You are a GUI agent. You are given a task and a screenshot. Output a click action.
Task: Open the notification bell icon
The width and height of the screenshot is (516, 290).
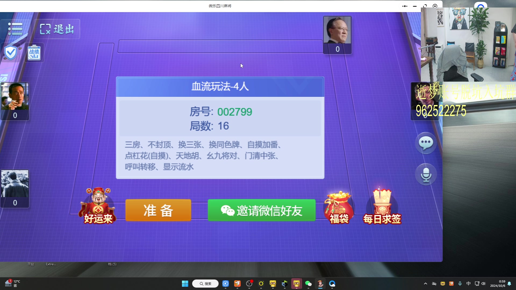[509, 284]
